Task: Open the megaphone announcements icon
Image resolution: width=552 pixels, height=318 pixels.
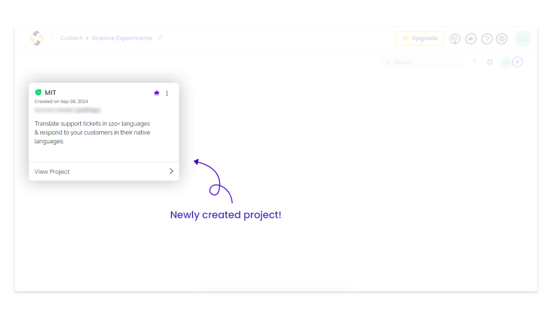Action: point(471,39)
